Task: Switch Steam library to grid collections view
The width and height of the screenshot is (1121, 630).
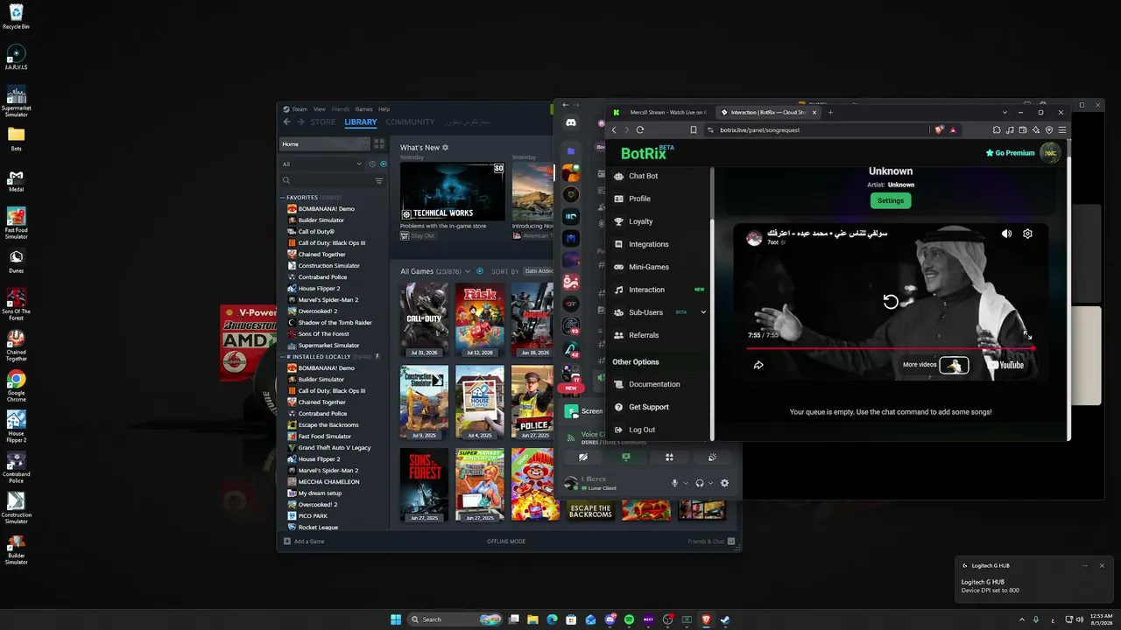Action: pyautogui.click(x=379, y=143)
